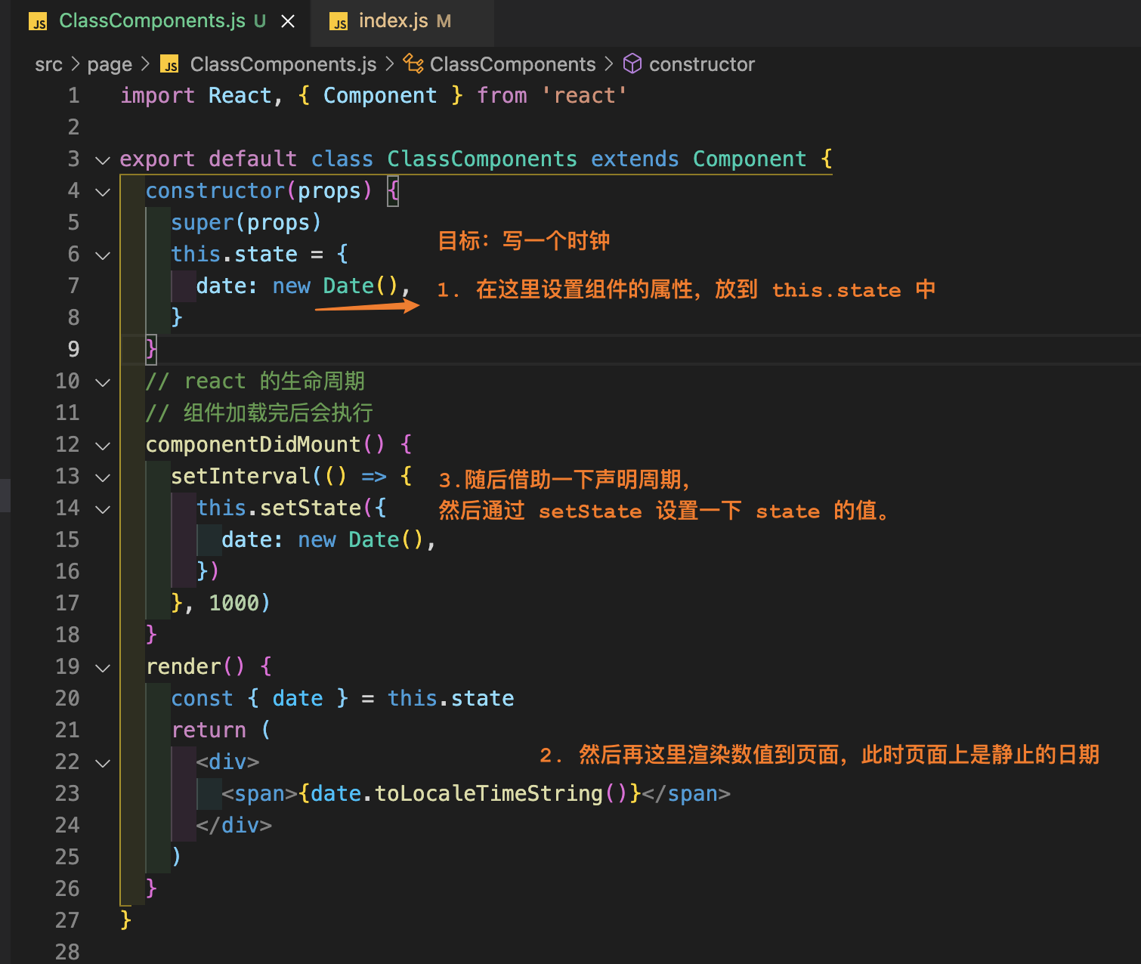Viewport: 1141px width, 964px height.
Task: Click line number 9 in the gutter
Action: 73,349
